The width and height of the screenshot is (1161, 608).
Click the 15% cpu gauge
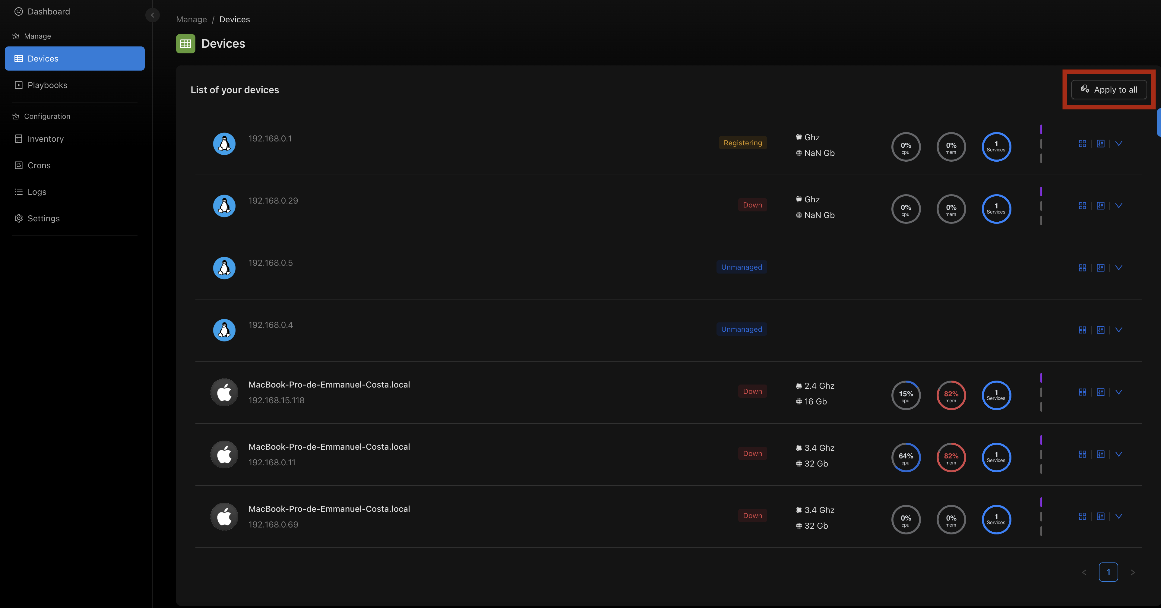(x=906, y=396)
